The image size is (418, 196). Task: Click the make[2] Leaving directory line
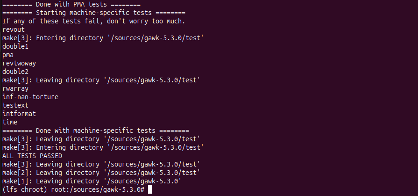click(x=101, y=173)
